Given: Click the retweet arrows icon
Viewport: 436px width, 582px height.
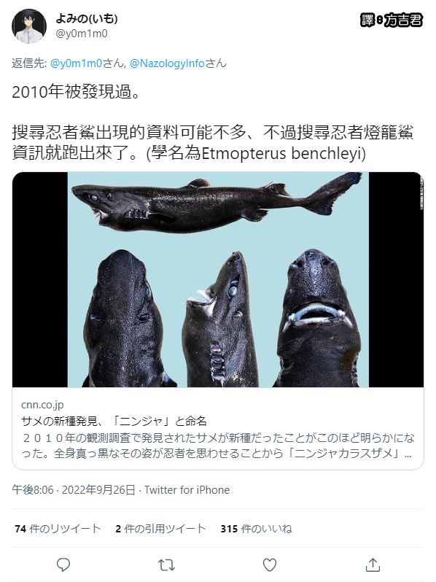Looking at the screenshot, I should point(166,565).
